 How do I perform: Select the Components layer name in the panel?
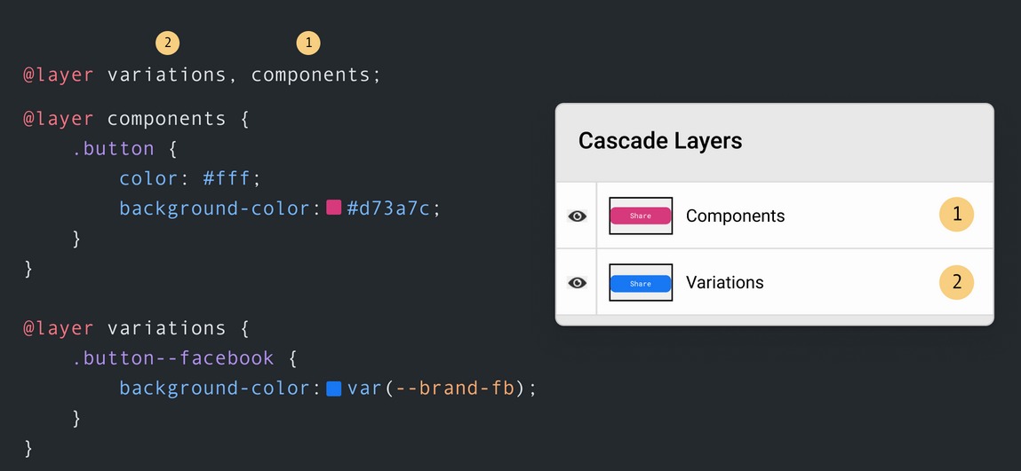click(735, 216)
